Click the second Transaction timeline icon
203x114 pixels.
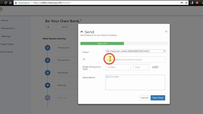tap(48, 60)
